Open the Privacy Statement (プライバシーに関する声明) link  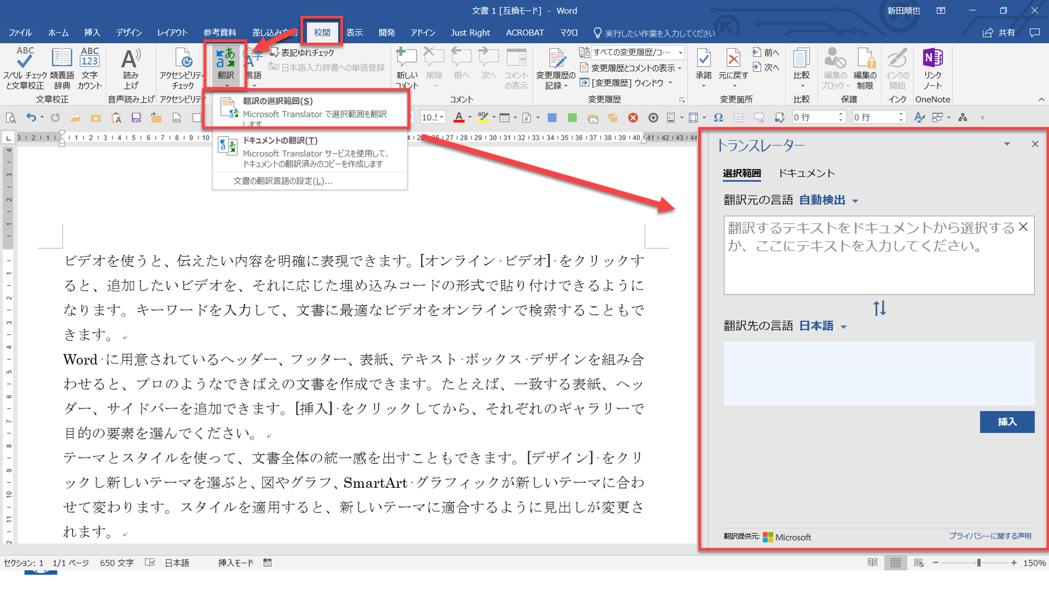point(989,536)
